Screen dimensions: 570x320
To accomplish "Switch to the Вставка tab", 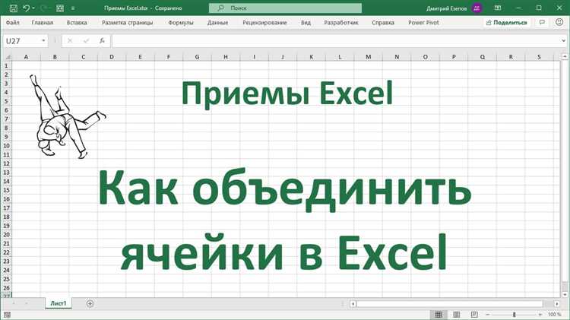I will pyautogui.click(x=77, y=23).
